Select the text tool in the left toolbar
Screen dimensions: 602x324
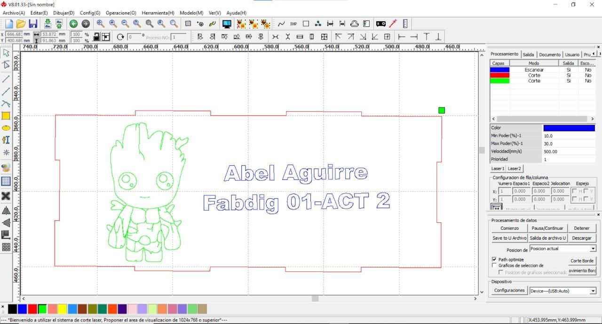[x=6, y=140]
